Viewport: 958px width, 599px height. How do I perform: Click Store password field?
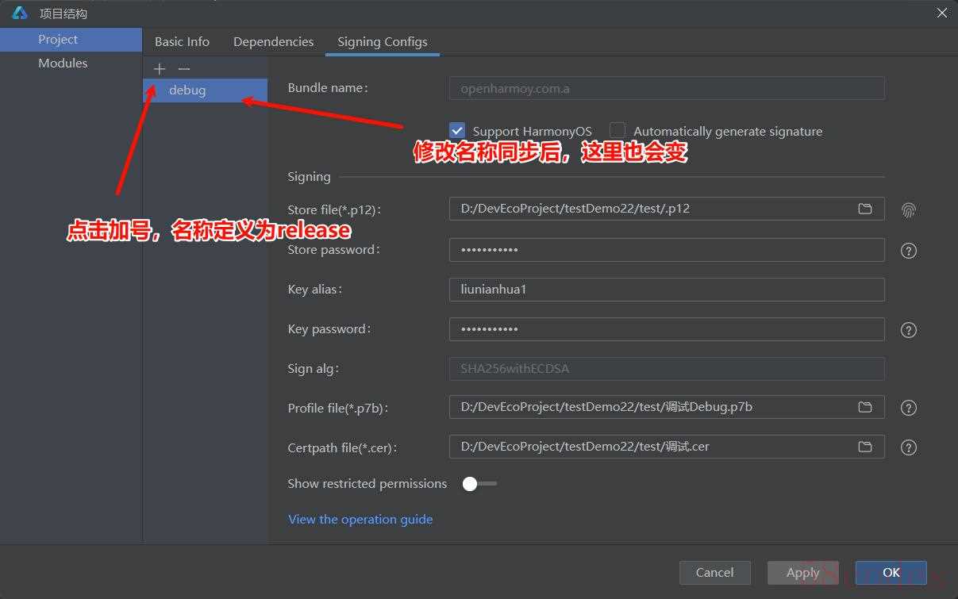pos(667,250)
